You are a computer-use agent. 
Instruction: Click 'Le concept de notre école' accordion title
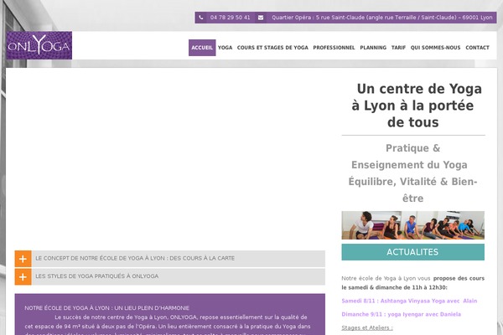coord(135,258)
